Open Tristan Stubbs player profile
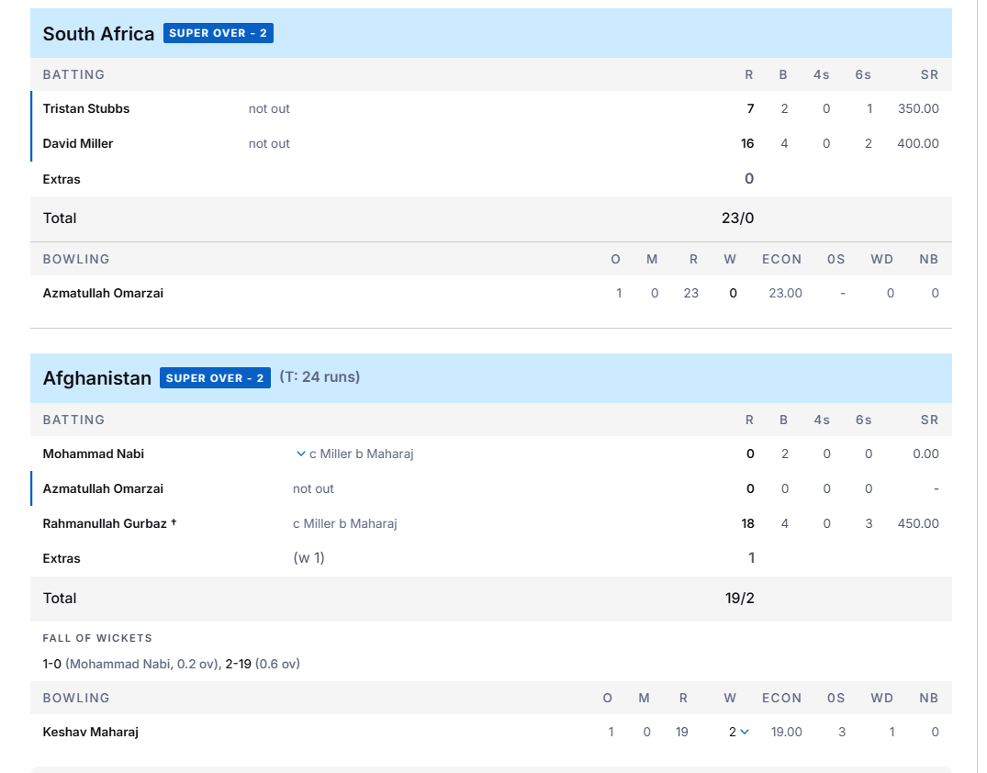Image resolution: width=987 pixels, height=773 pixels. click(86, 108)
